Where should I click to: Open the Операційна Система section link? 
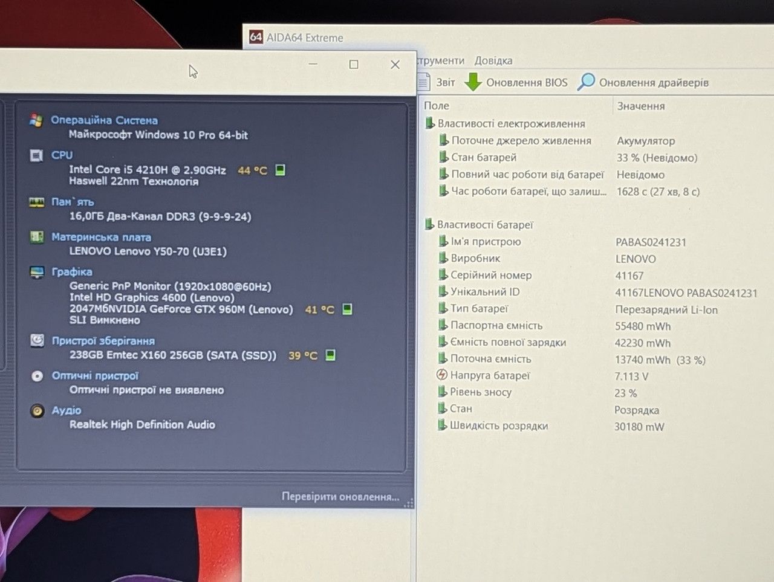104,120
